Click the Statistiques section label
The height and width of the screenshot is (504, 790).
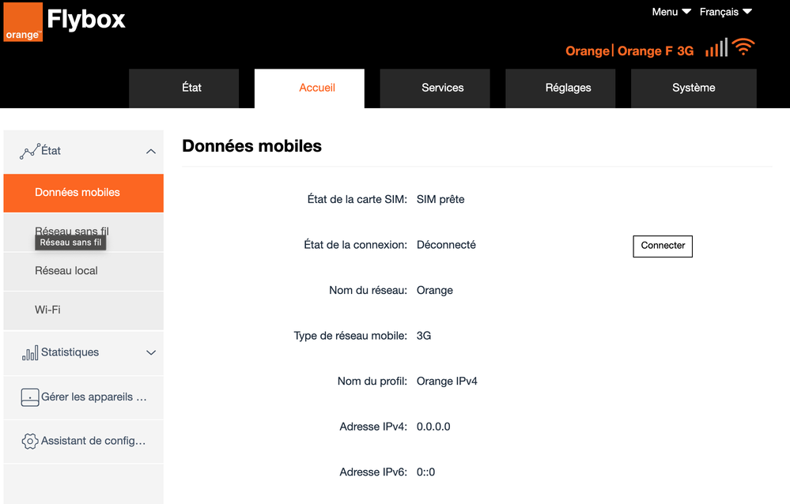point(70,352)
